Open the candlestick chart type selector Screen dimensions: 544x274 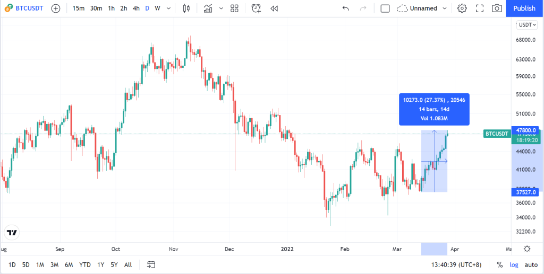pyautogui.click(x=186, y=8)
